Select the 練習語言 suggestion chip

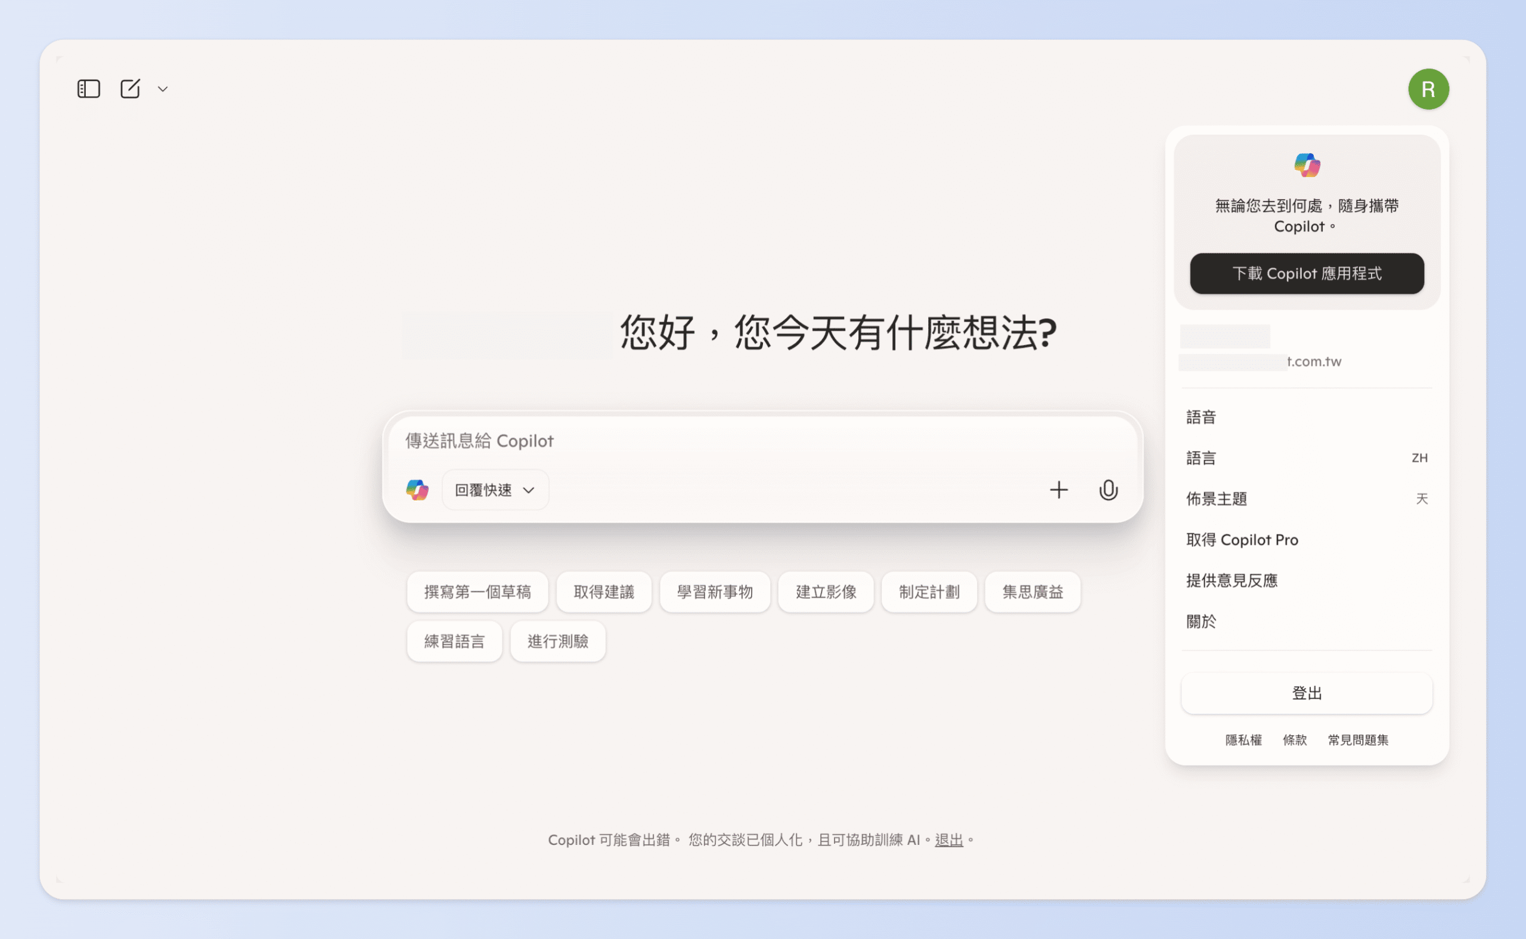click(455, 642)
